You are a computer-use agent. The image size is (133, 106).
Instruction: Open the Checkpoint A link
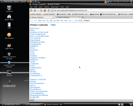pyautogui.click(x=36, y=76)
